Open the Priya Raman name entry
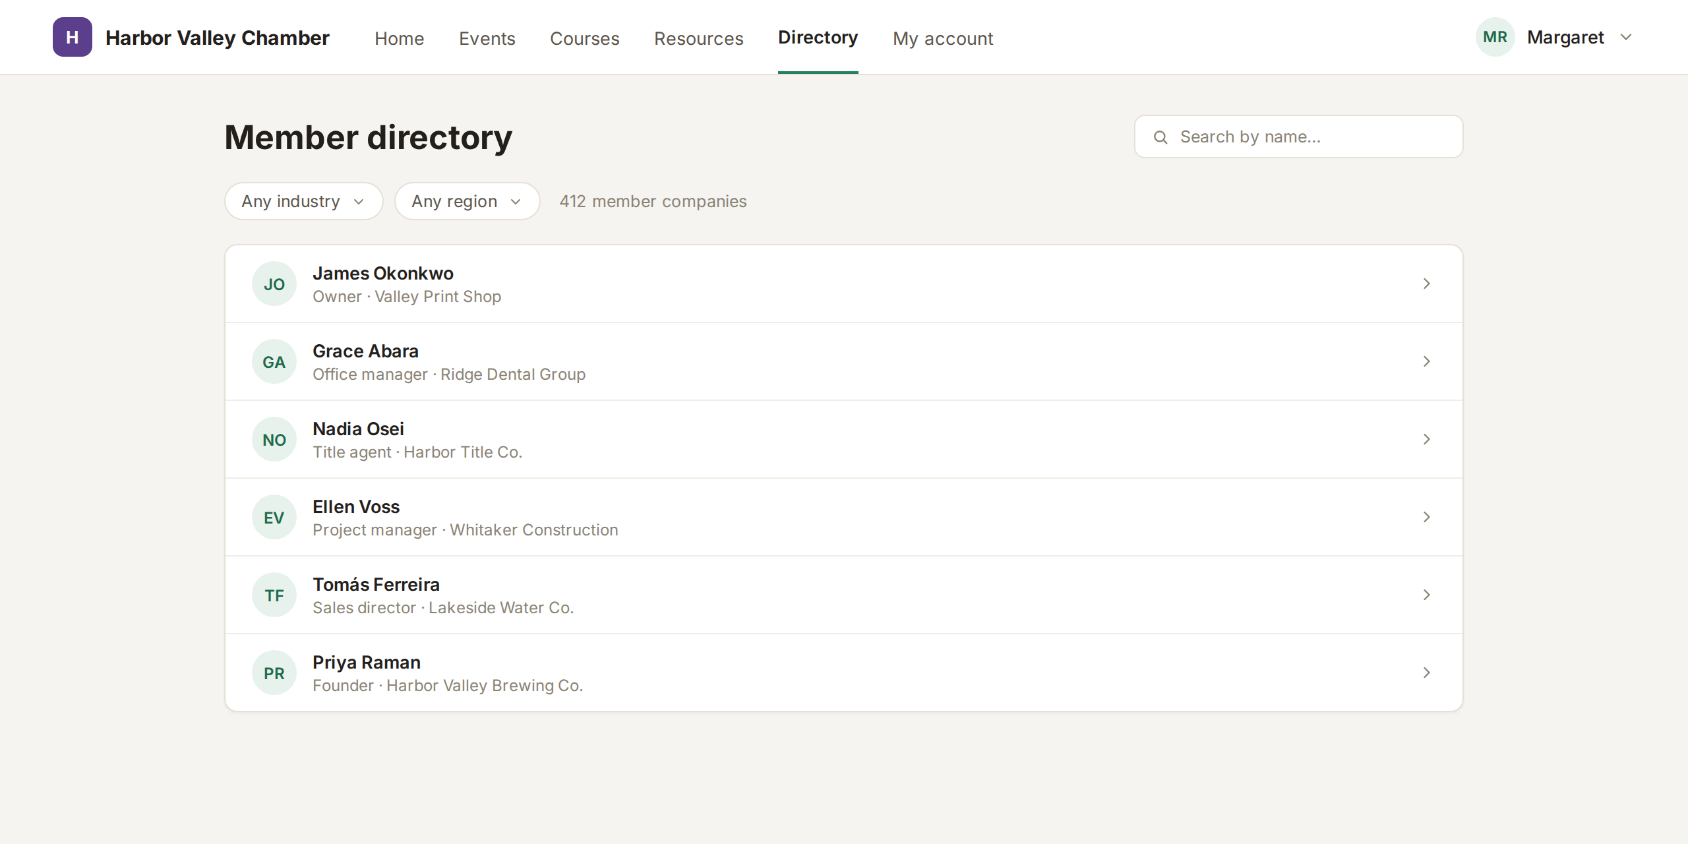Screen dimensions: 1688x844 (367, 662)
